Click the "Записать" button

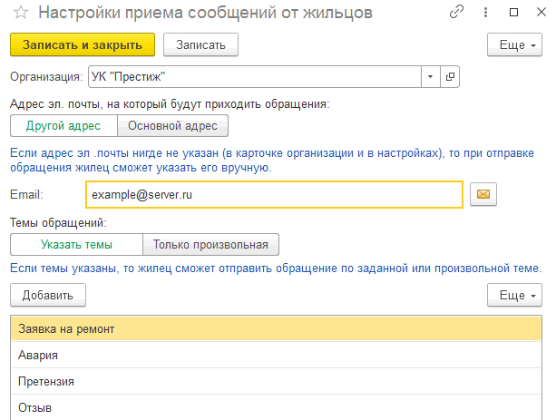pyautogui.click(x=200, y=44)
